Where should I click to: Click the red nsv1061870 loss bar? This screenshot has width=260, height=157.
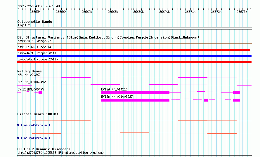coord(134,50)
